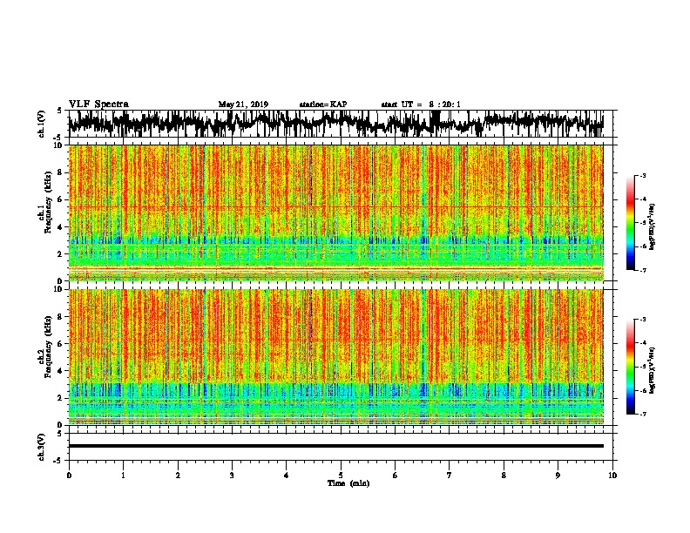Click time axis tick label "7"
The height and width of the screenshot is (533, 690).
click(450, 476)
